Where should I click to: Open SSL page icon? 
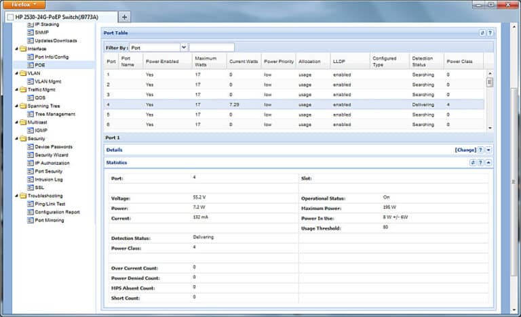(x=31, y=187)
